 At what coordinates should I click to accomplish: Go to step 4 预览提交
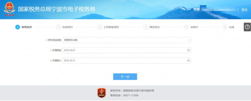(152, 27)
